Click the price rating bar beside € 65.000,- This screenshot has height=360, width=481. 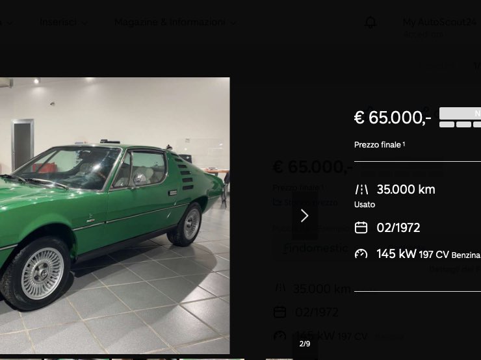(x=460, y=118)
